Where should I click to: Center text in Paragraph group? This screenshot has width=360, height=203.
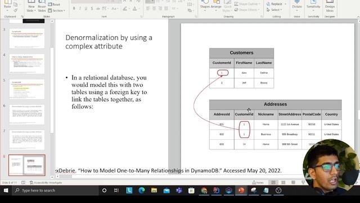click(x=154, y=8)
